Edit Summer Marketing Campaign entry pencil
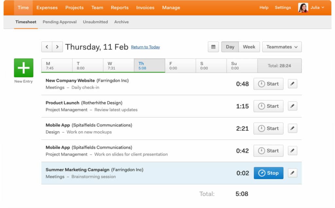 click(x=292, y=173)
